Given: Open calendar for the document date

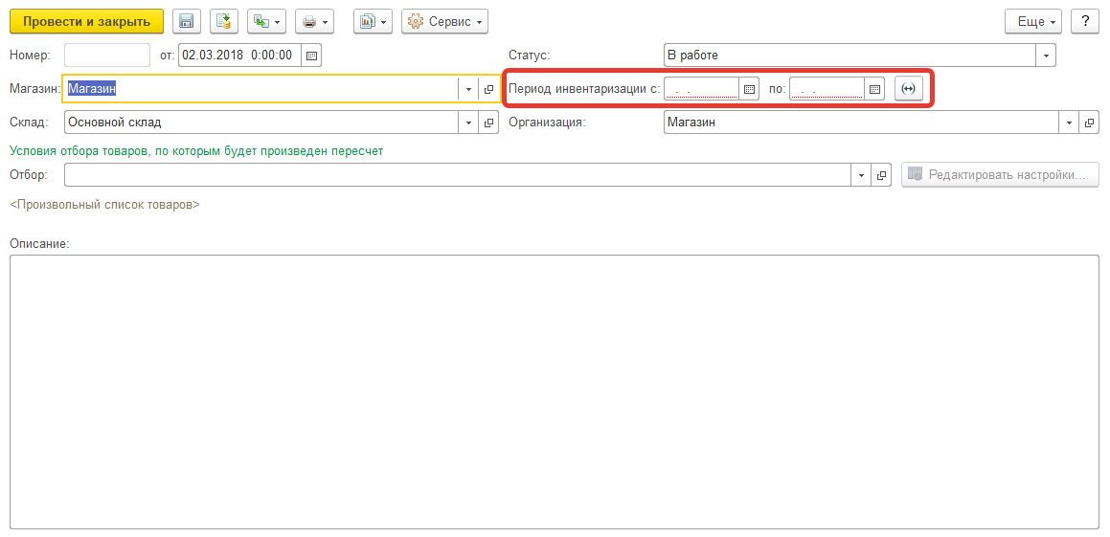Looking at the screenshot, I should click(x=311, y=56).
